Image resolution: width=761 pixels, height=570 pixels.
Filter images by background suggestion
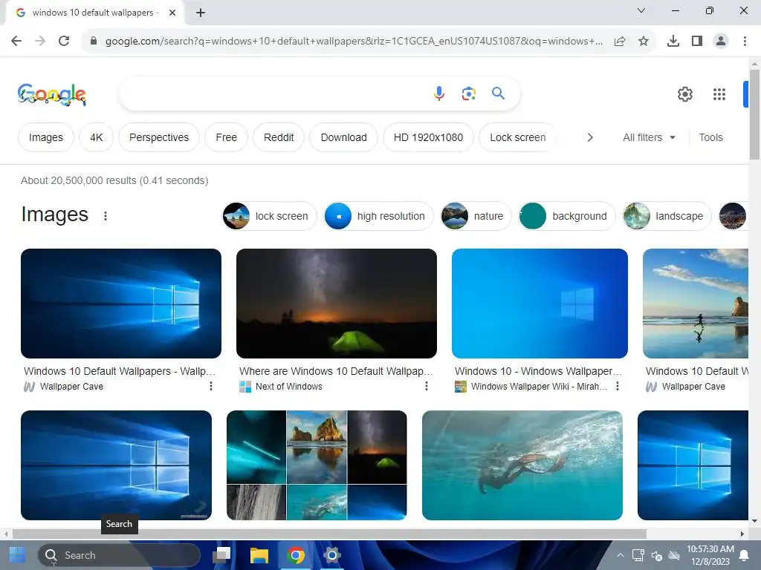coord(566,216)
